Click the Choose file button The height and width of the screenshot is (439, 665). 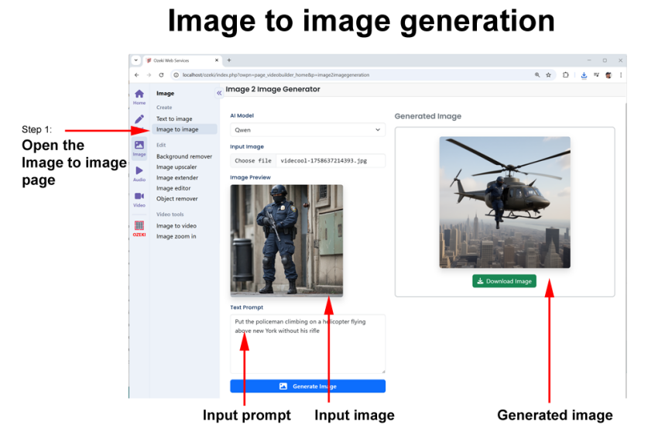click(x=253, y=161)
